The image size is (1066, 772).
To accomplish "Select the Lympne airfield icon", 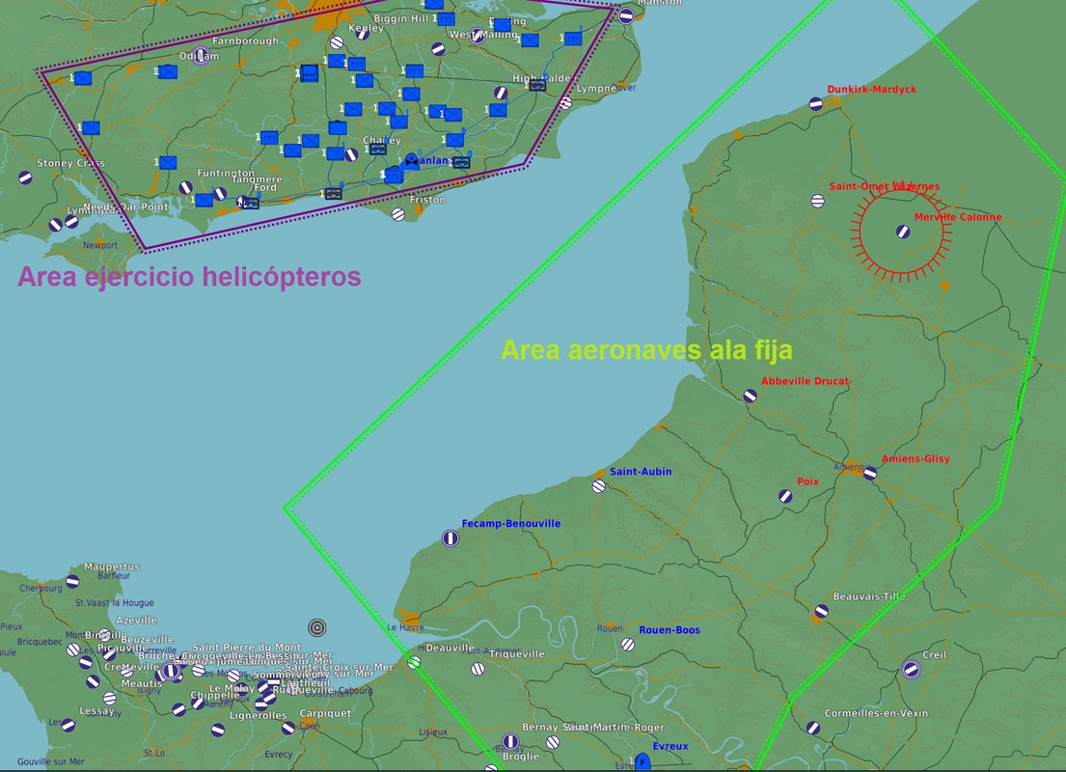I will coord(565,102).
